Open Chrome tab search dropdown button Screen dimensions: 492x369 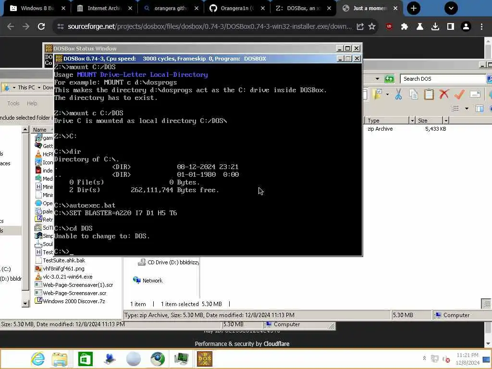[451, 8]
